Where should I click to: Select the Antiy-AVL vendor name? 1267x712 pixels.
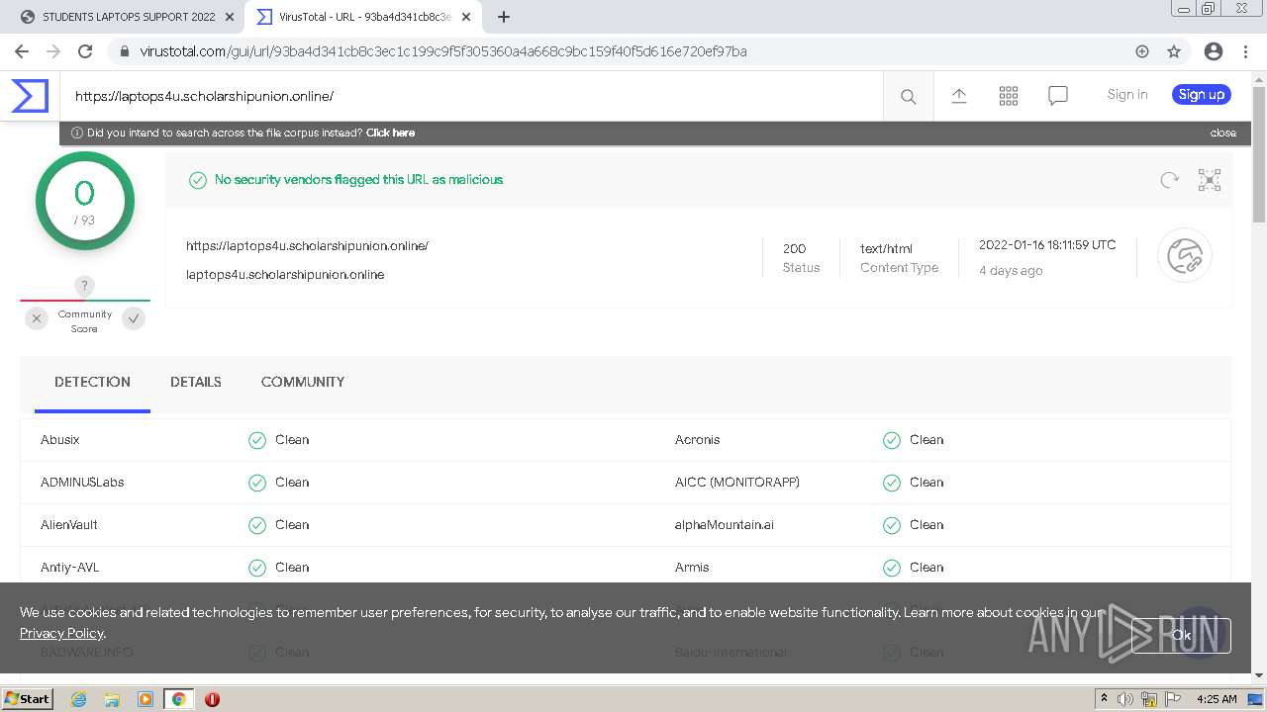click(70, 568)
